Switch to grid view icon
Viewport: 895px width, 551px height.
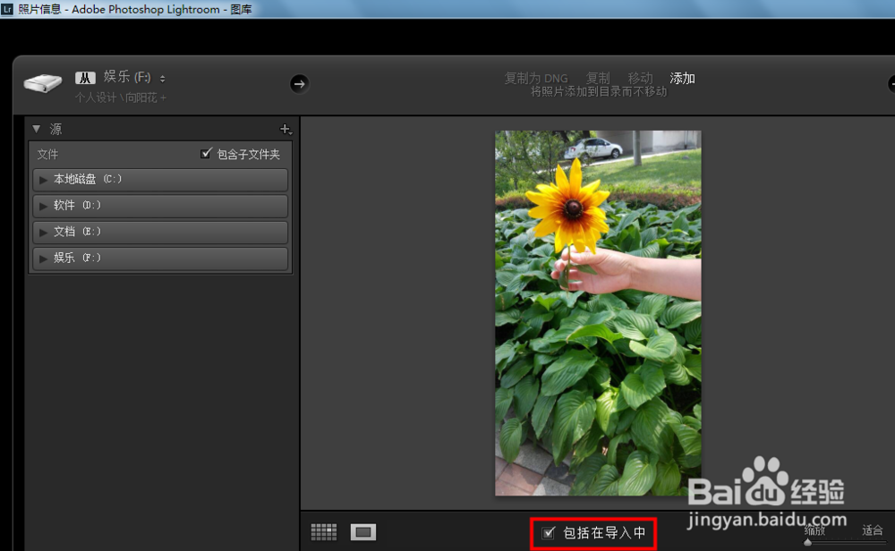pyautogui.click(x=324, y=532)
